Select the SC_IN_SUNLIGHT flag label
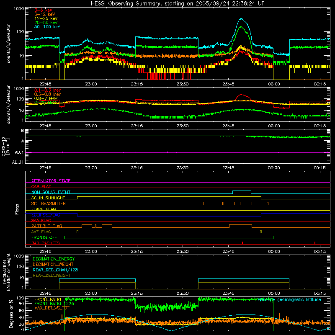 [x=48, y=198]
